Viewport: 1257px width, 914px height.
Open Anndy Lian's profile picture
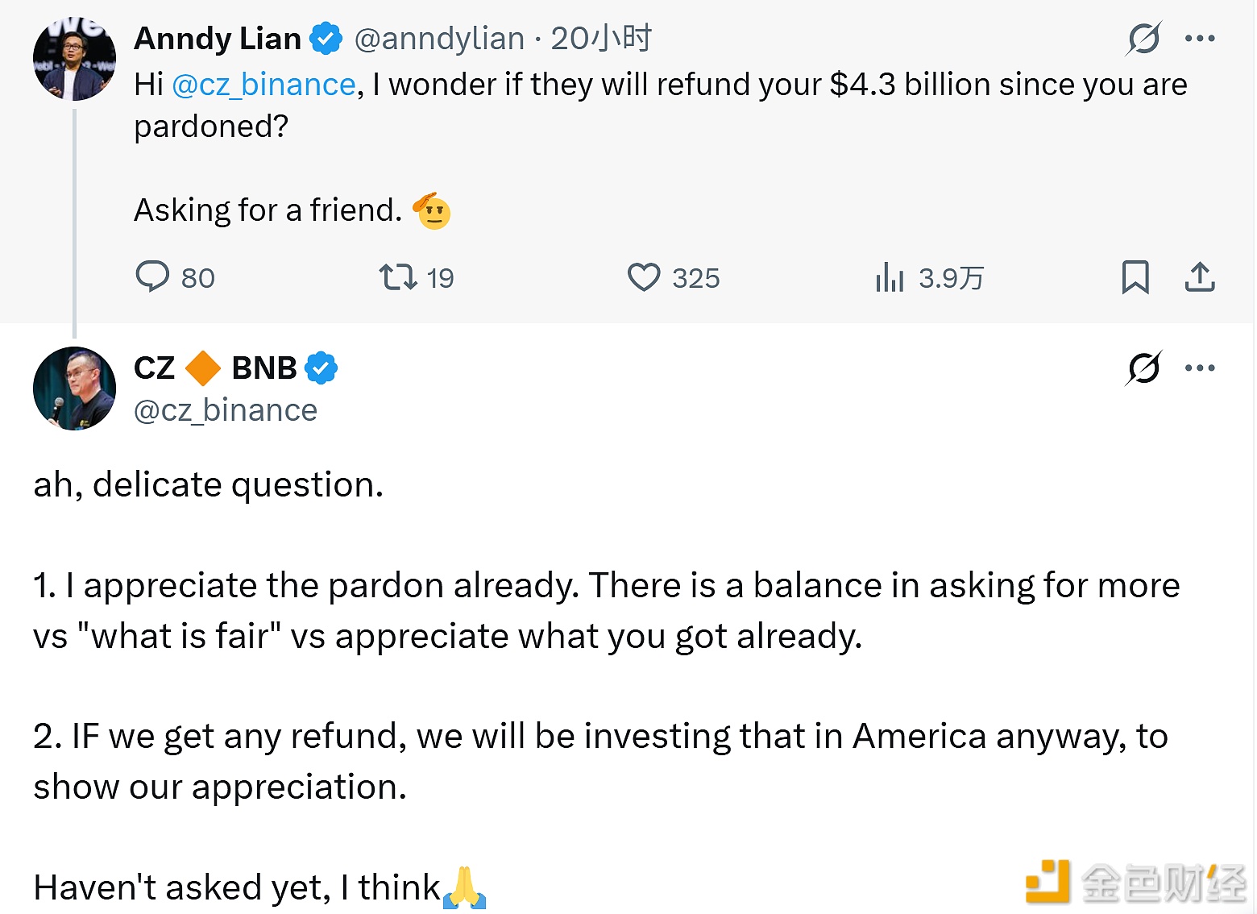(74, 59)
